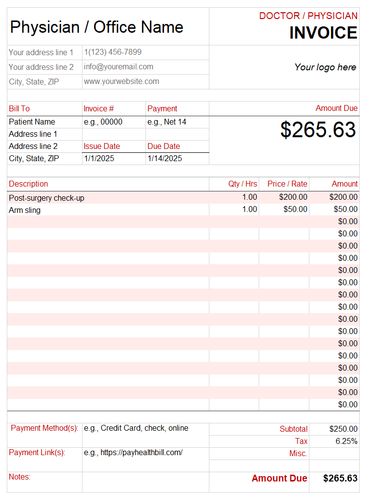Image resolution: width=367 pixels, height=502 pixels.
Task: Click the 6.25% tax rate cell
Action: pyautogui.click(x=346, y=441)
